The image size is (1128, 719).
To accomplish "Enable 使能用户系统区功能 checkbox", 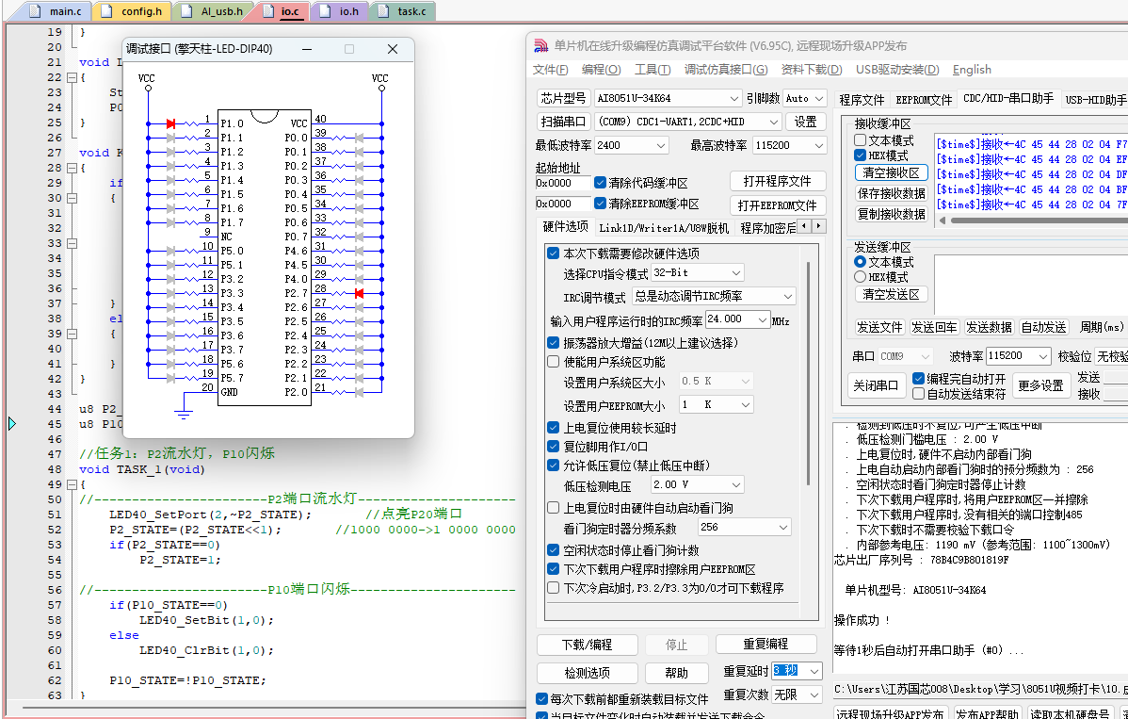I will pos(554,361).
